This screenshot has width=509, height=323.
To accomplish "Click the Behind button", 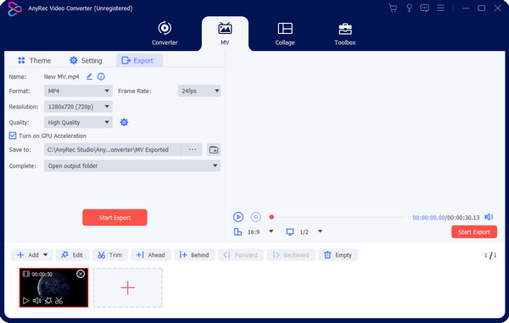I will coord(194,255).
